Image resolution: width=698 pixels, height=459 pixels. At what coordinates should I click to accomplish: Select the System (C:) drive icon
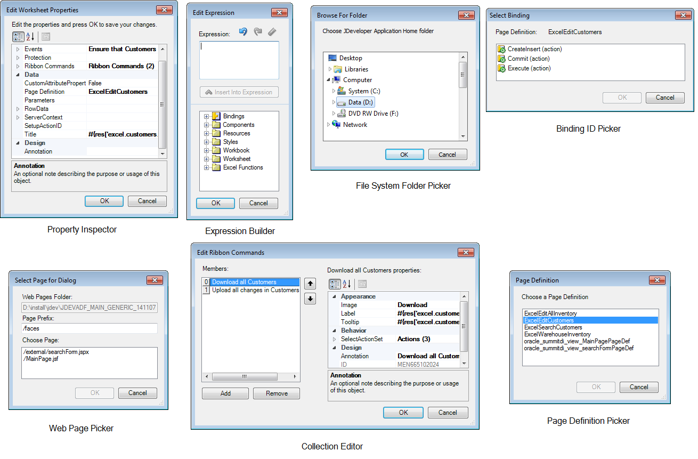tap(342, 91)
